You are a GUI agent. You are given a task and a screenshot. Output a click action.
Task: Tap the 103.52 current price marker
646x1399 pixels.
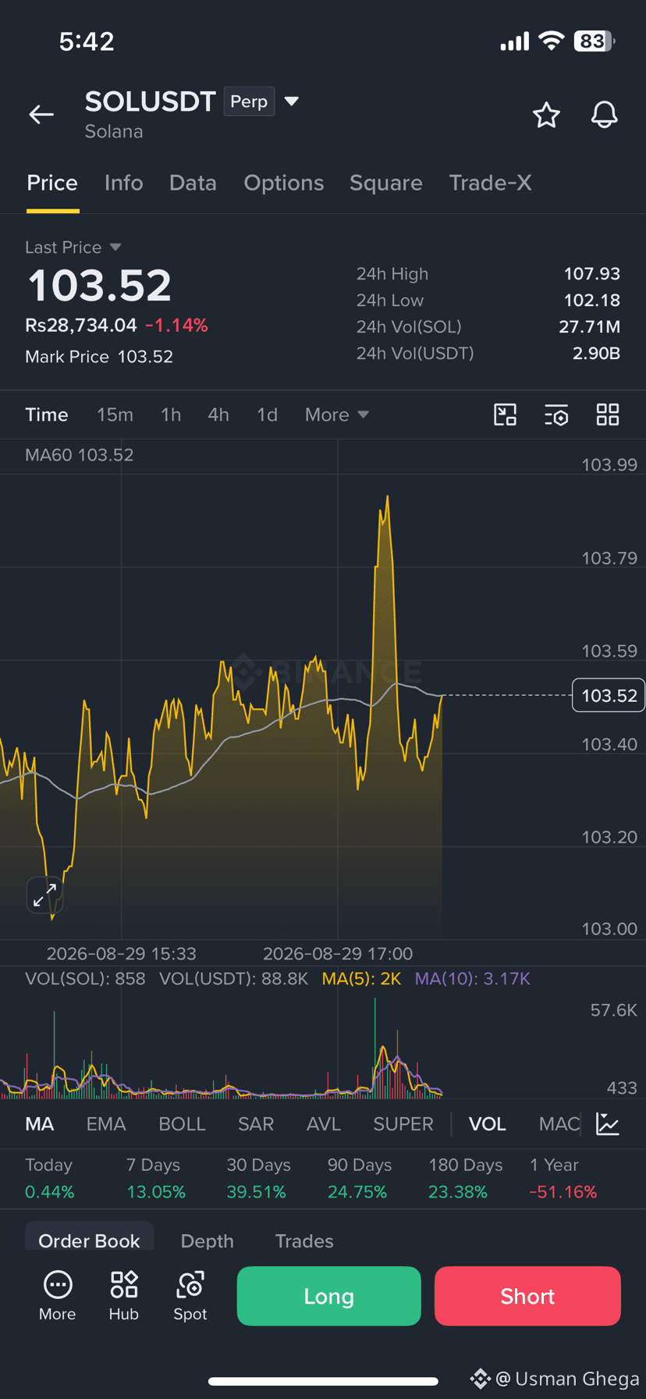(609, 696)
